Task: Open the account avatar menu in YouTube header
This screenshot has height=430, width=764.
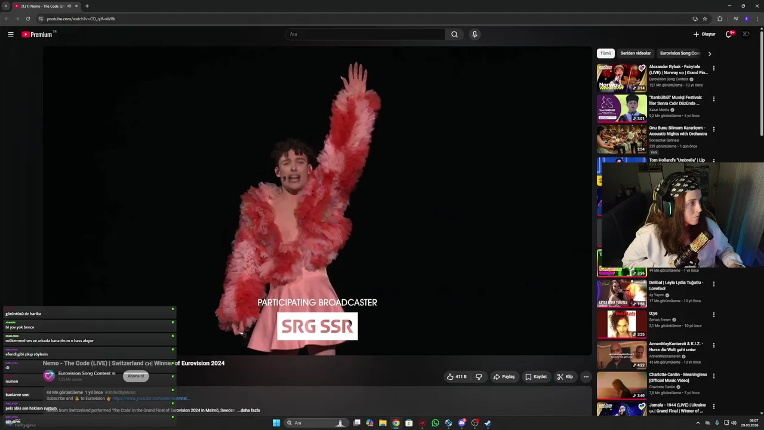Action: coord(746,34)
